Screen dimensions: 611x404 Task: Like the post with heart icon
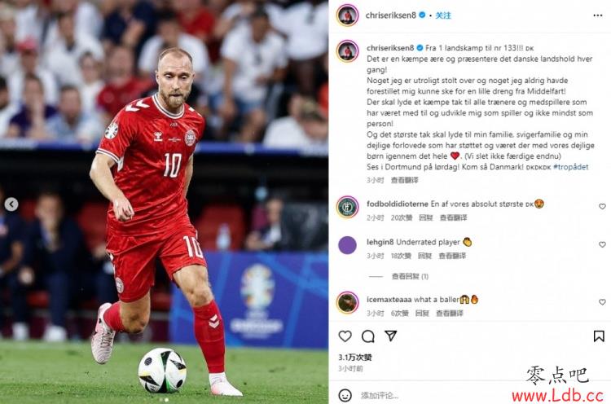point(345,336)
